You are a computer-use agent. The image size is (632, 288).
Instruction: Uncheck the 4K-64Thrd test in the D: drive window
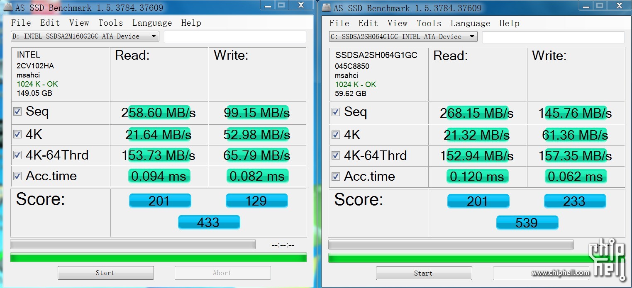[x=17, y=155]
